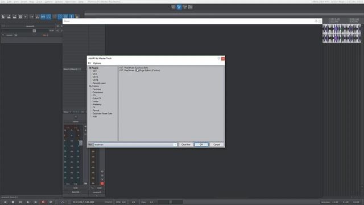The image size is (364, 205).
Task: Select All Plugins in the FX tree
Action: pos(94,68)
